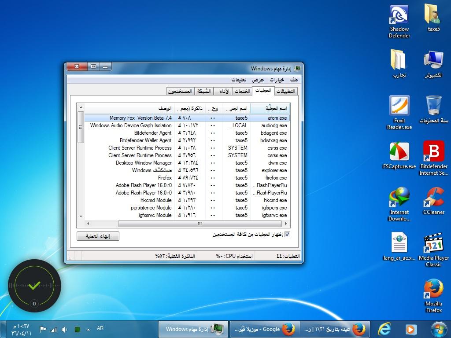The image size is (451, 338).
Task: Open Bitdefender Internet Security shortcut
Action: pos(433,158)
